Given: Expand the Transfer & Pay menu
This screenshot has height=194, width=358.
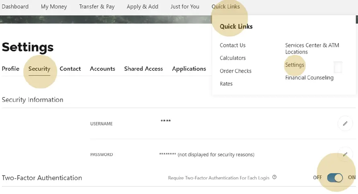Looking at the screenshot, I should click(97, 6).
